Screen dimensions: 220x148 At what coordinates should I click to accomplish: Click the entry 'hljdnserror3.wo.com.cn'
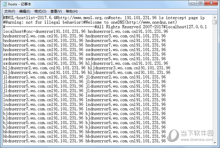pyautogui.click(x=113, y=68)
